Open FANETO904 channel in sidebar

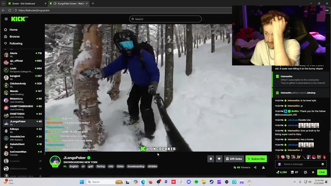tap(22, 115)
